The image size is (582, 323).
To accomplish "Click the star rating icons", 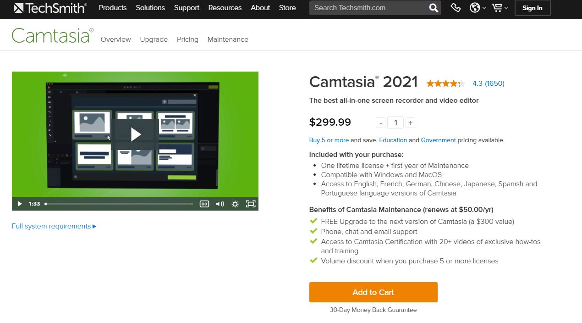I will (x=446, y=84).
